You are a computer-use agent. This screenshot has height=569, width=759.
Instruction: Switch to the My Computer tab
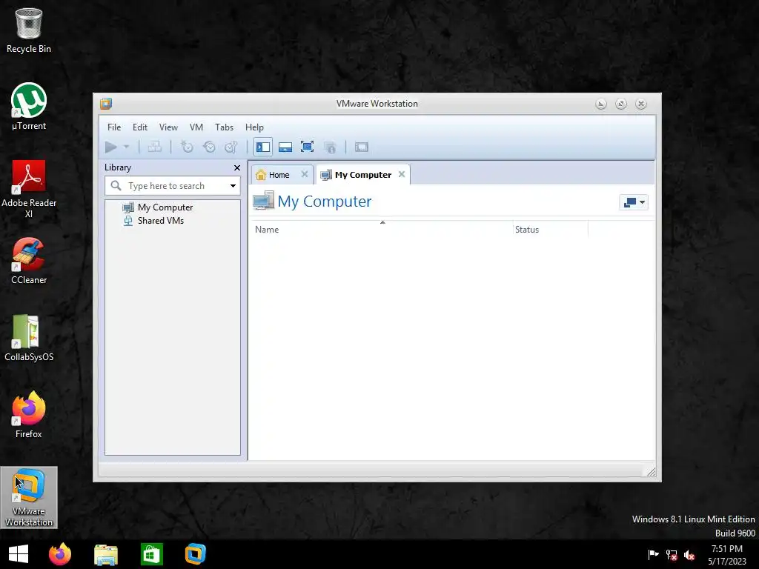[363, 175]
